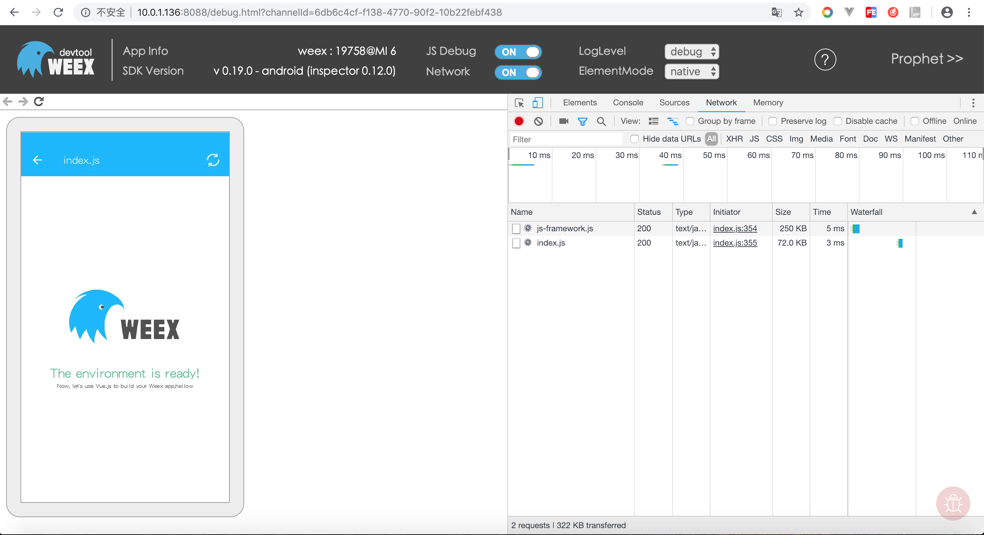Check the Disable cache option
The height and width of the screenshot is (535, 984).
pos(837,121)
